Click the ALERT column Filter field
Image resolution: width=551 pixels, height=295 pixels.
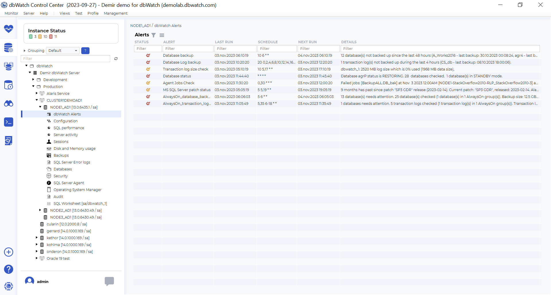[188, 49]
